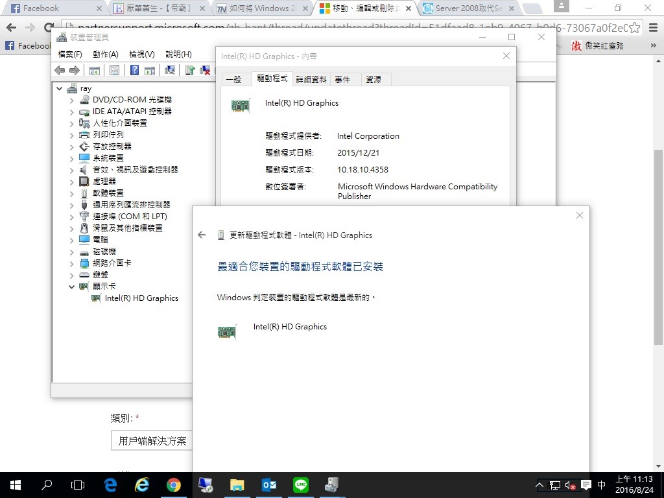Switch to the 一般 tab in properties
664x498 pixels.
point(233,79)
